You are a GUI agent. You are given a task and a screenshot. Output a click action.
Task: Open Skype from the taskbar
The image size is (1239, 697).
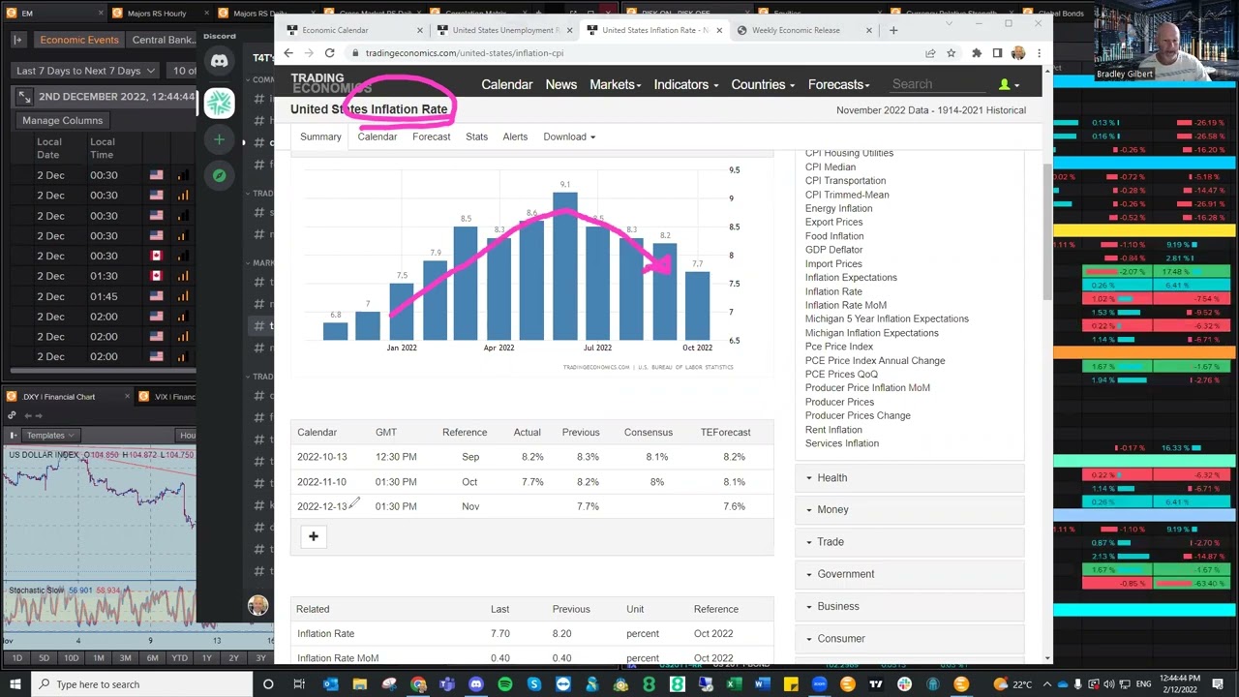click(534, 684)
